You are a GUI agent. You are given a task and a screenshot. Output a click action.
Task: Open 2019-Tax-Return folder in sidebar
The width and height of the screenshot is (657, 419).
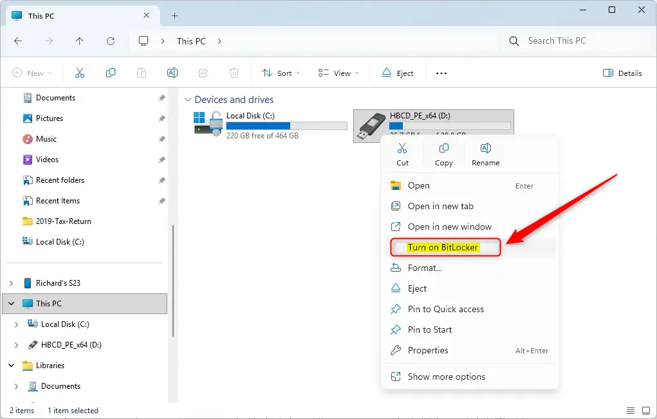tap(63, 221)
